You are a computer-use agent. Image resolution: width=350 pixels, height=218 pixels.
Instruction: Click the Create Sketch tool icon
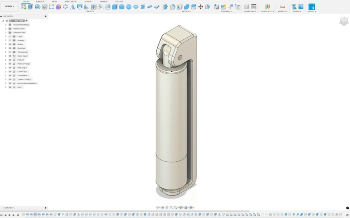[x=23, y=7]
